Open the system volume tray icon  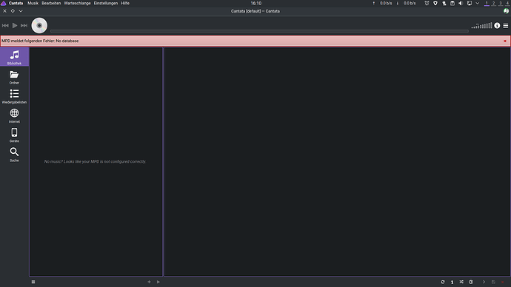pyautogui.click(x=461, y=3)
